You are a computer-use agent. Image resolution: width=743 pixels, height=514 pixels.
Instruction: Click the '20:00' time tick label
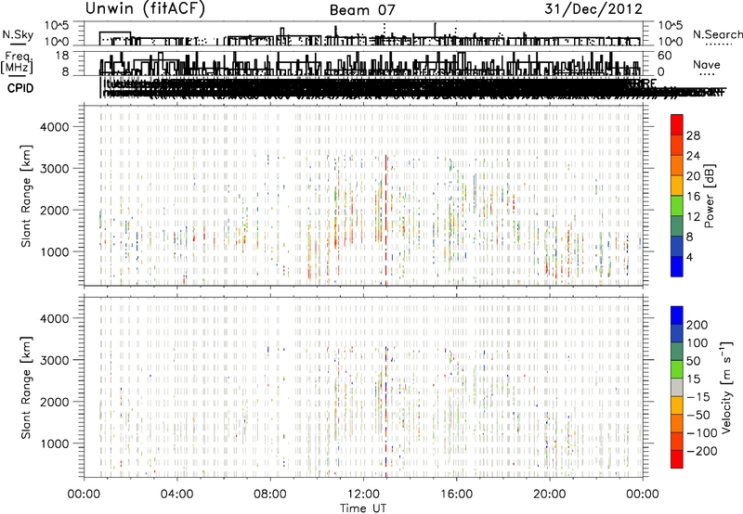pyautogui.click(x=550, y=495)
